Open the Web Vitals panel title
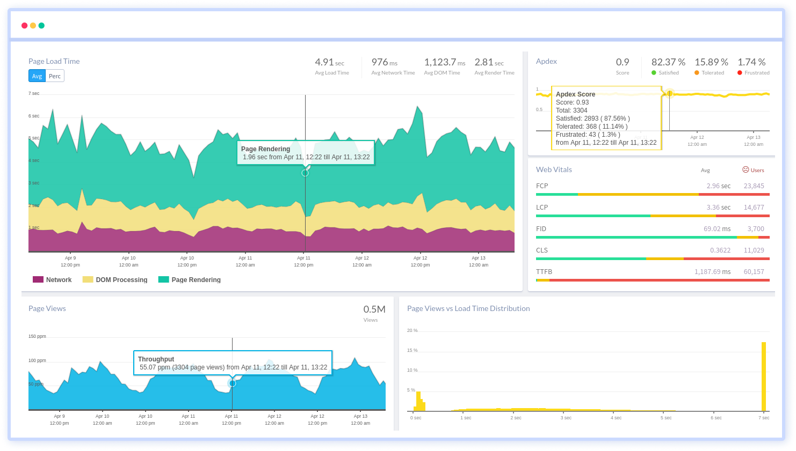This screenshot has height=451, width=796. [x=554, y=169]
